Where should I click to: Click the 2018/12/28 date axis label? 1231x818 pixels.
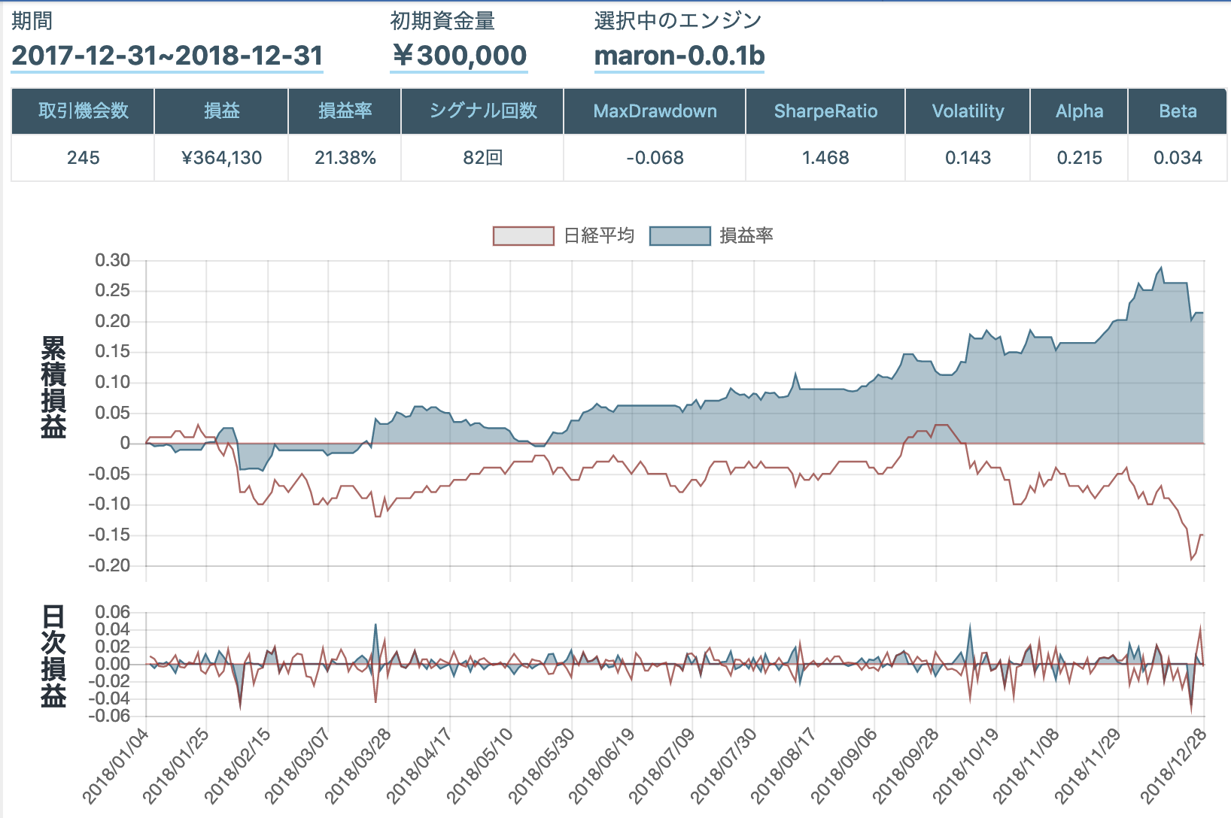coord(1173,766)
